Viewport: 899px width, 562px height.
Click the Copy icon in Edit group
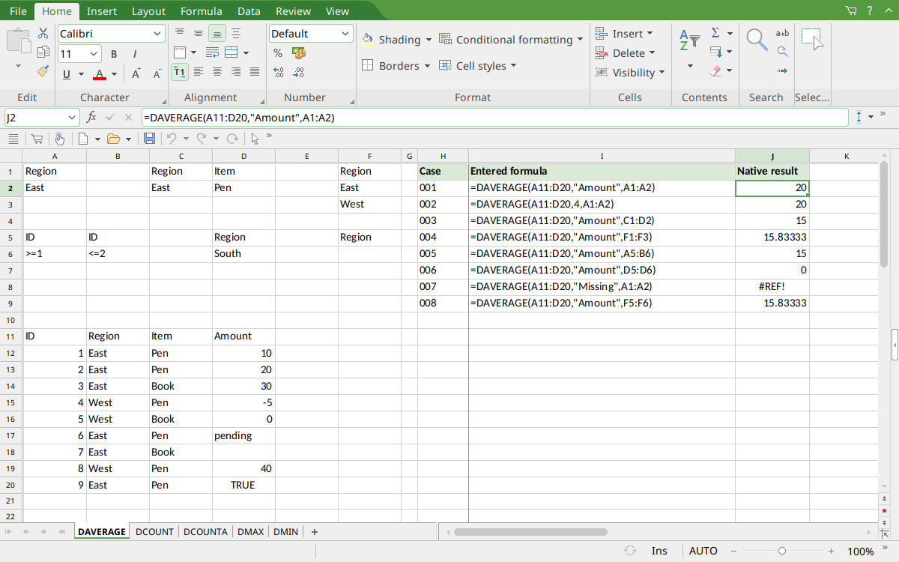pyautogui.click(x=43, y=52)
